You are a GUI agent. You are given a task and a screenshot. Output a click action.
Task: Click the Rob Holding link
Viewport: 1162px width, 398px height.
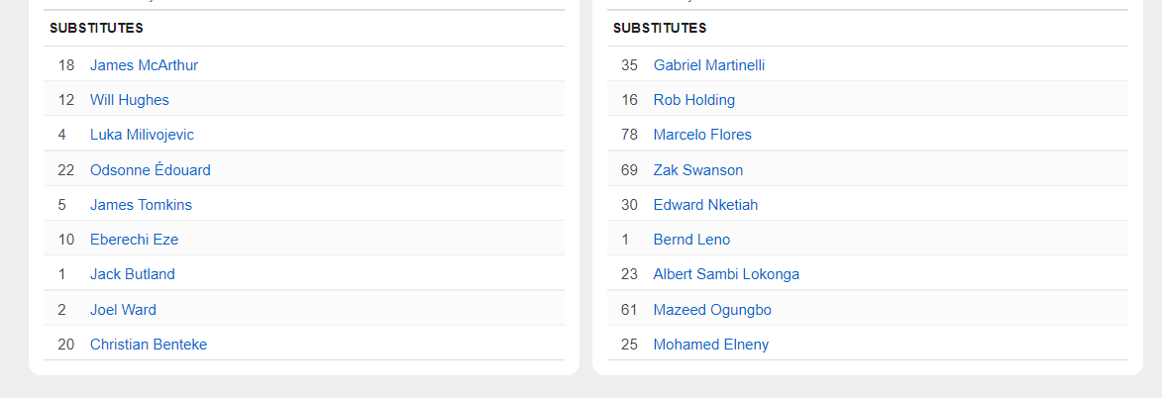coord(693,100)
